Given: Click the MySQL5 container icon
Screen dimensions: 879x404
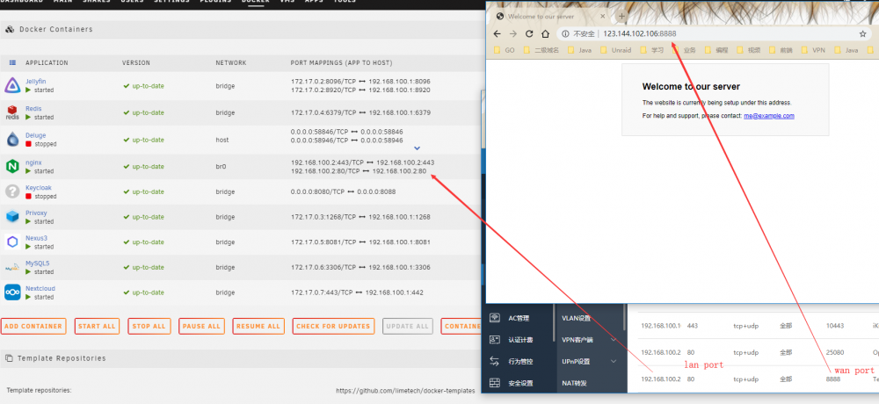Looking at the screenshot, I should coord(12,267).
